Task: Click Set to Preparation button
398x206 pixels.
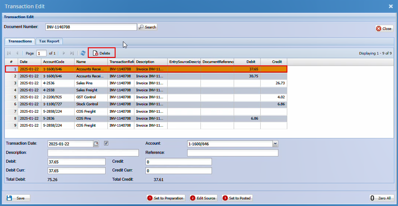Action: pos(166,198)
